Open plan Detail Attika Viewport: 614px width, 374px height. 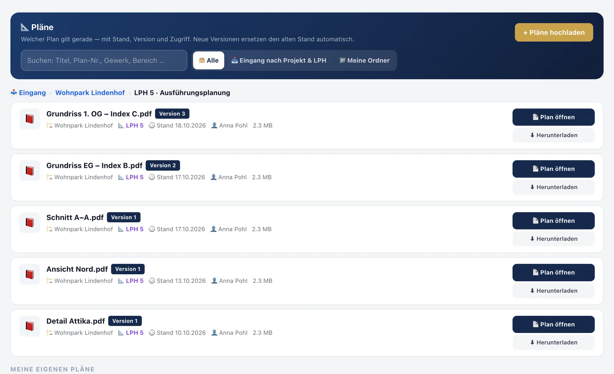[x=553, y=325]
